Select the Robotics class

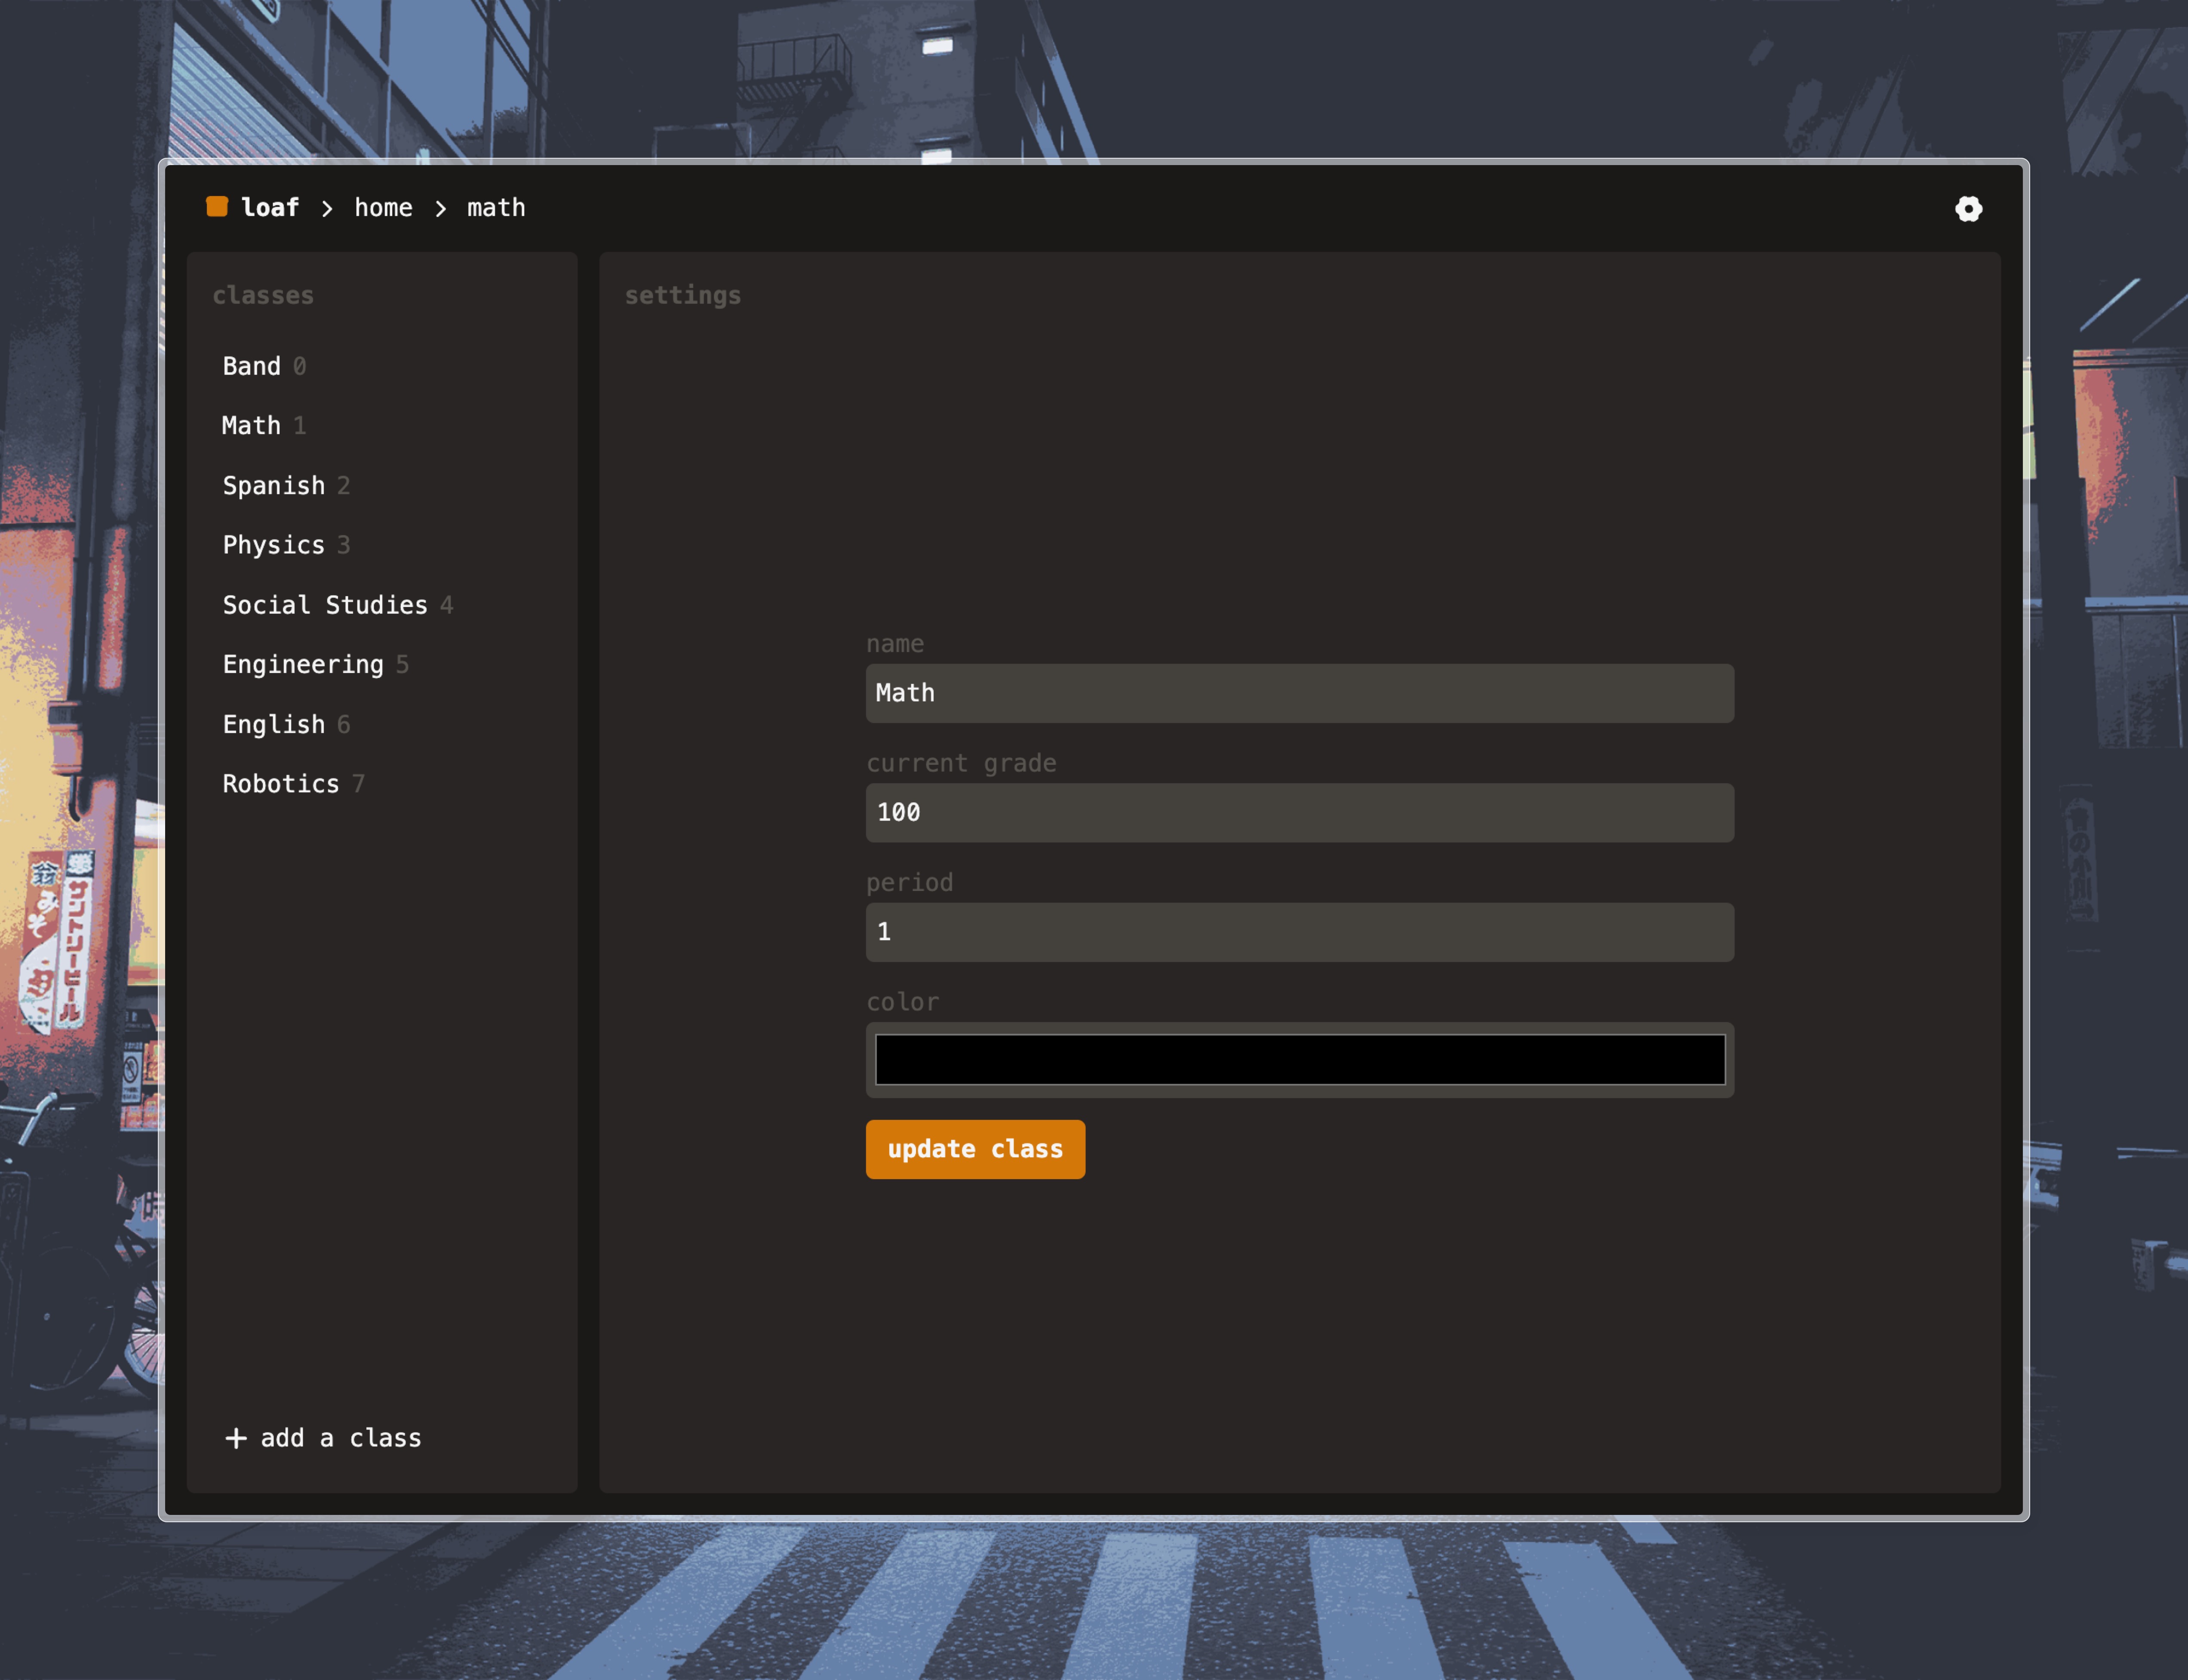click(x=281, y=784)
